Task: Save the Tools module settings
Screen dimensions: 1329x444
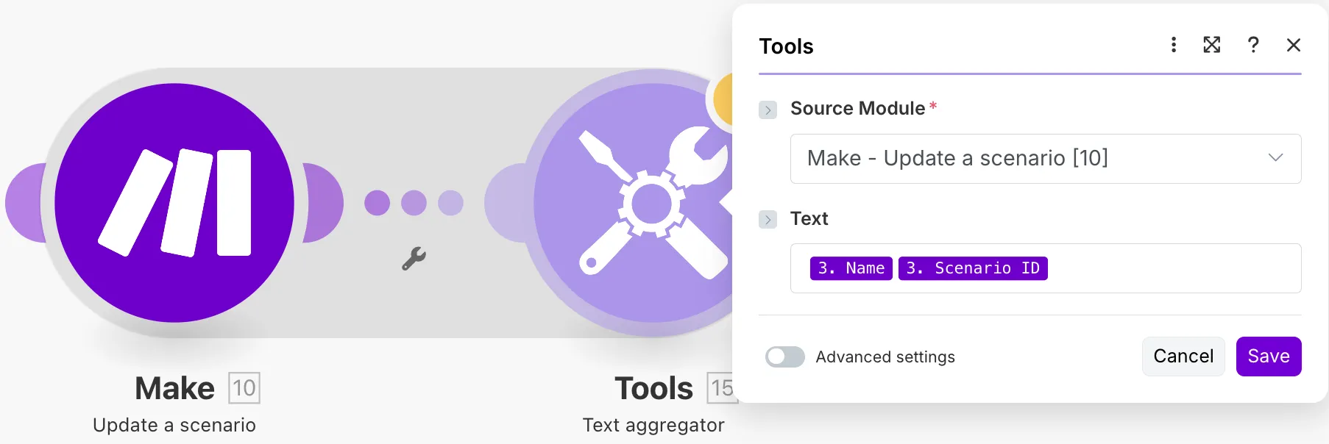Action: coord(1269,357)
